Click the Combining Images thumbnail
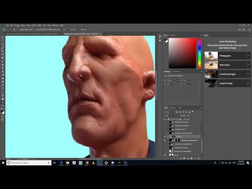Viewport: 252px width, 189px height. [211, 74]
